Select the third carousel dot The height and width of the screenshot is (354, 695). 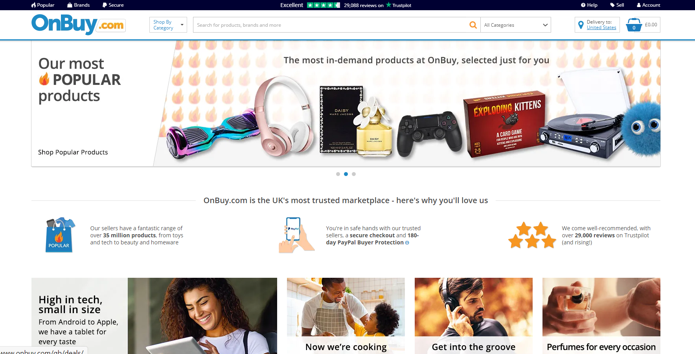click(x=354, y=174)
